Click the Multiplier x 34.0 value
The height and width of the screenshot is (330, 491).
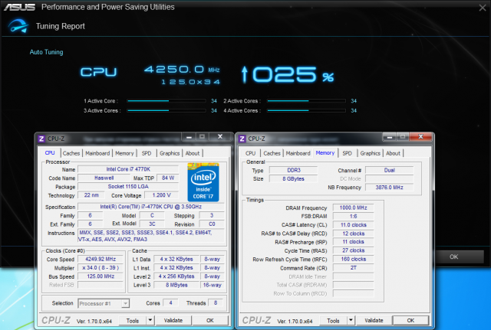tap(101, 268)
